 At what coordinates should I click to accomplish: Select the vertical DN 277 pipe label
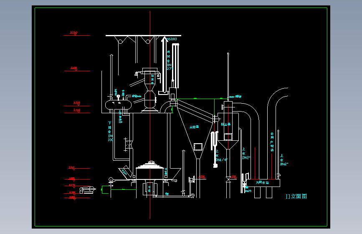(170, 60)
